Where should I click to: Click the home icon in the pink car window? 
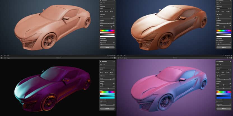pyautogui.click(x=118, y=58)
